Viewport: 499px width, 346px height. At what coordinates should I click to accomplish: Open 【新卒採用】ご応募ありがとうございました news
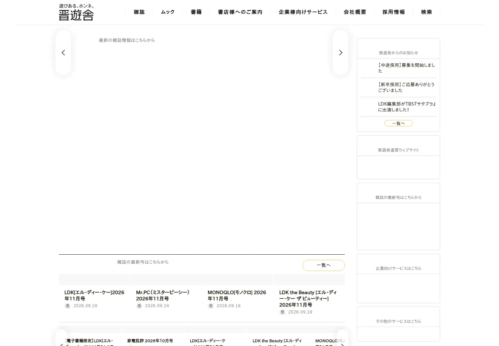[406, 87]
